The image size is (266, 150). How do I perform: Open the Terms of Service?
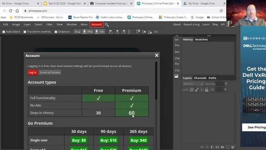50,72
